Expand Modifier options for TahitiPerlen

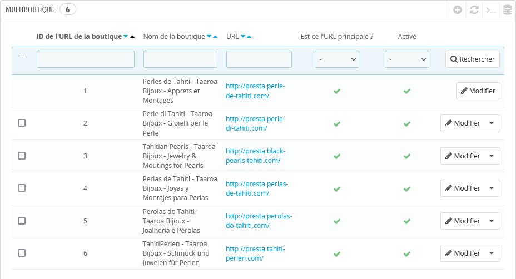tap(492, 253)
